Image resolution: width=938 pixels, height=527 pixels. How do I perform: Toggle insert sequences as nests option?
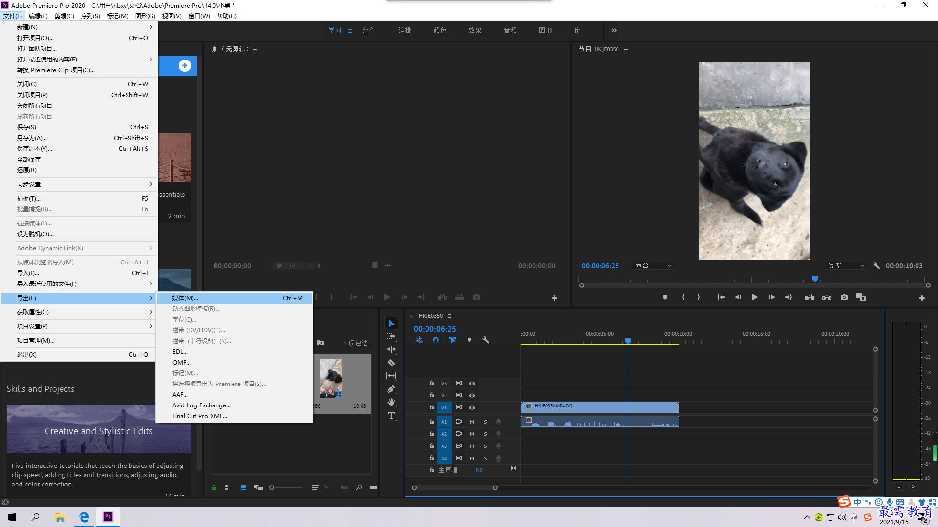coord(419,340)
